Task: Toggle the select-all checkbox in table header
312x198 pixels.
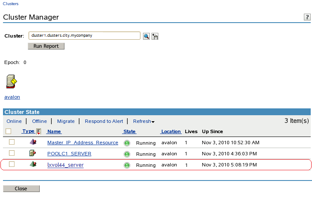Action: 9,131
